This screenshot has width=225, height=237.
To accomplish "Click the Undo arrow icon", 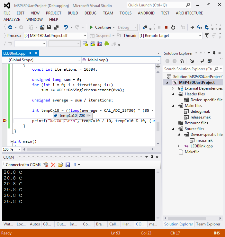I will pos(66,27).
